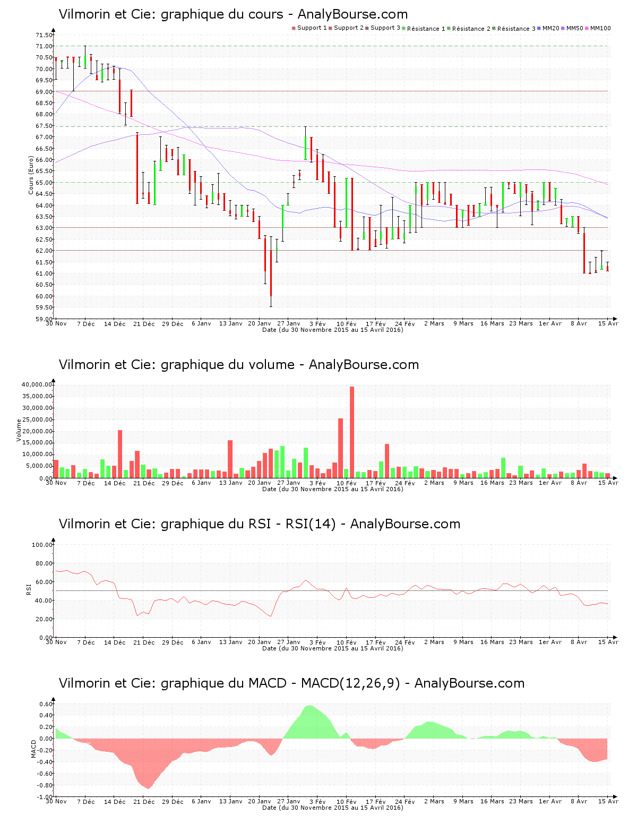Click the date range caption under volume chart
This screenshot has height=823, width=637.
pyautogui.click(x=333, y=489)
